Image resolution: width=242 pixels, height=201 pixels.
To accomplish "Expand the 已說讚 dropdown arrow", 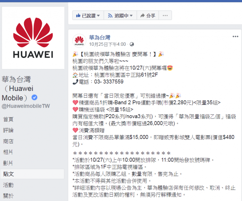I will coord(98,15).
